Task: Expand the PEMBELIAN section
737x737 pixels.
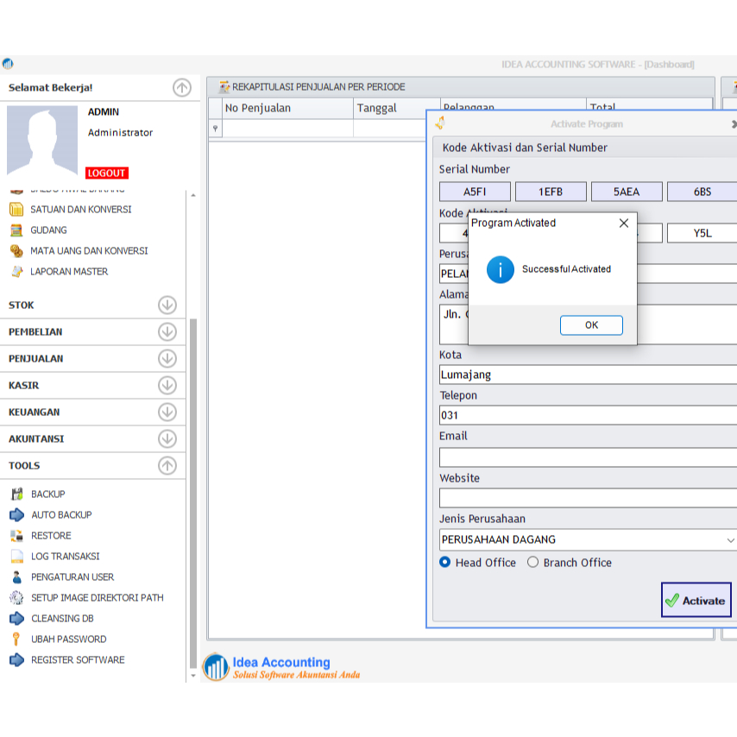Action: coord(167,332)
